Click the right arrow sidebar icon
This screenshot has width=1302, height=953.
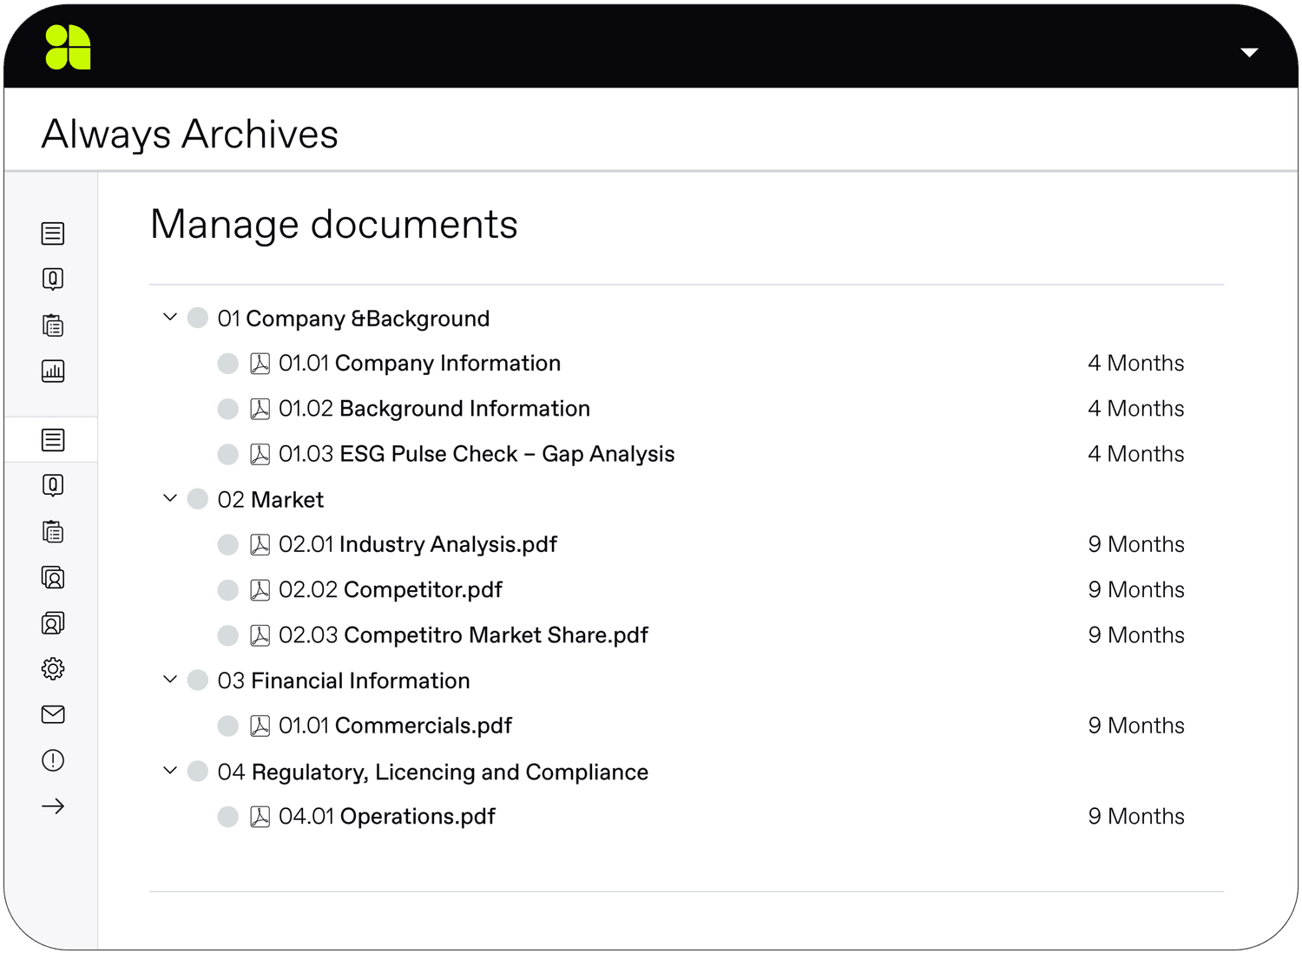pyautogui.click(x=53, y=806)
